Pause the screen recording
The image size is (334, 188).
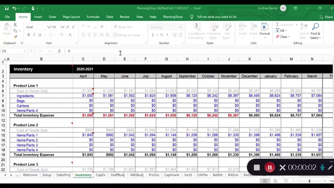(x=270, y=167)
